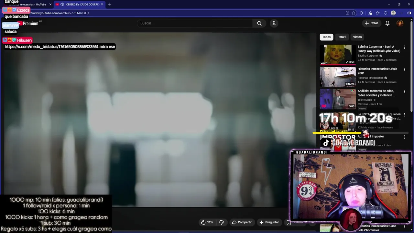
Task: Close the Historias Innecesarias tab
Action: point(50,5)
